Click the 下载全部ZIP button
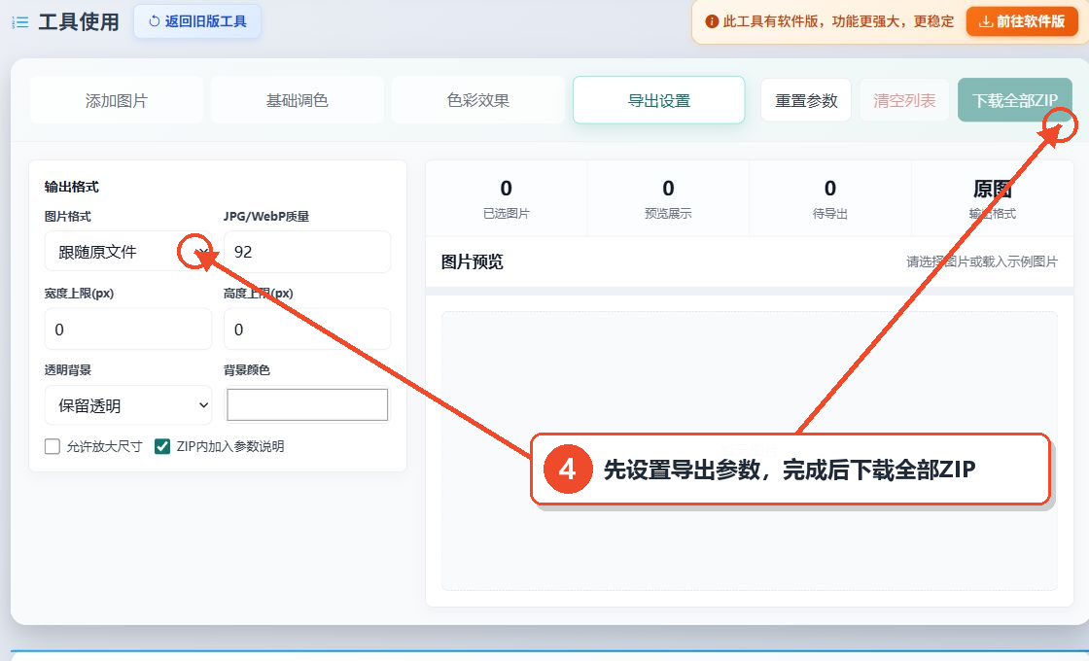Screen dimensions: 1089x661 click(1015, 100)
